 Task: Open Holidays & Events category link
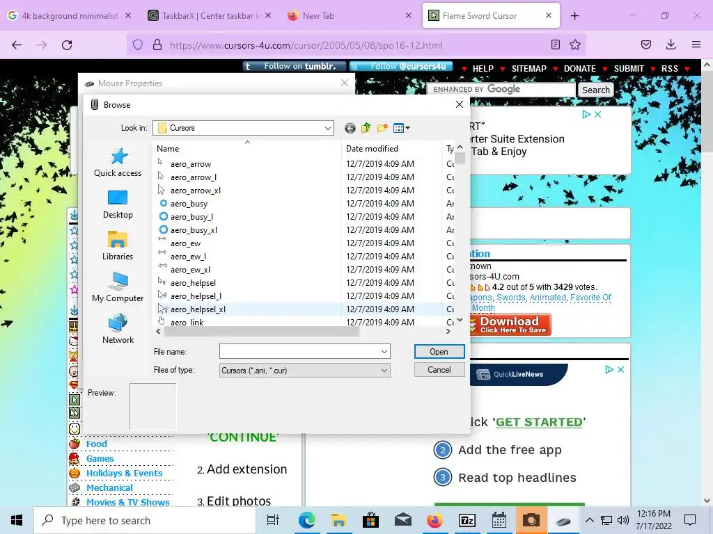pyautogui.click(x=124, y=473)
